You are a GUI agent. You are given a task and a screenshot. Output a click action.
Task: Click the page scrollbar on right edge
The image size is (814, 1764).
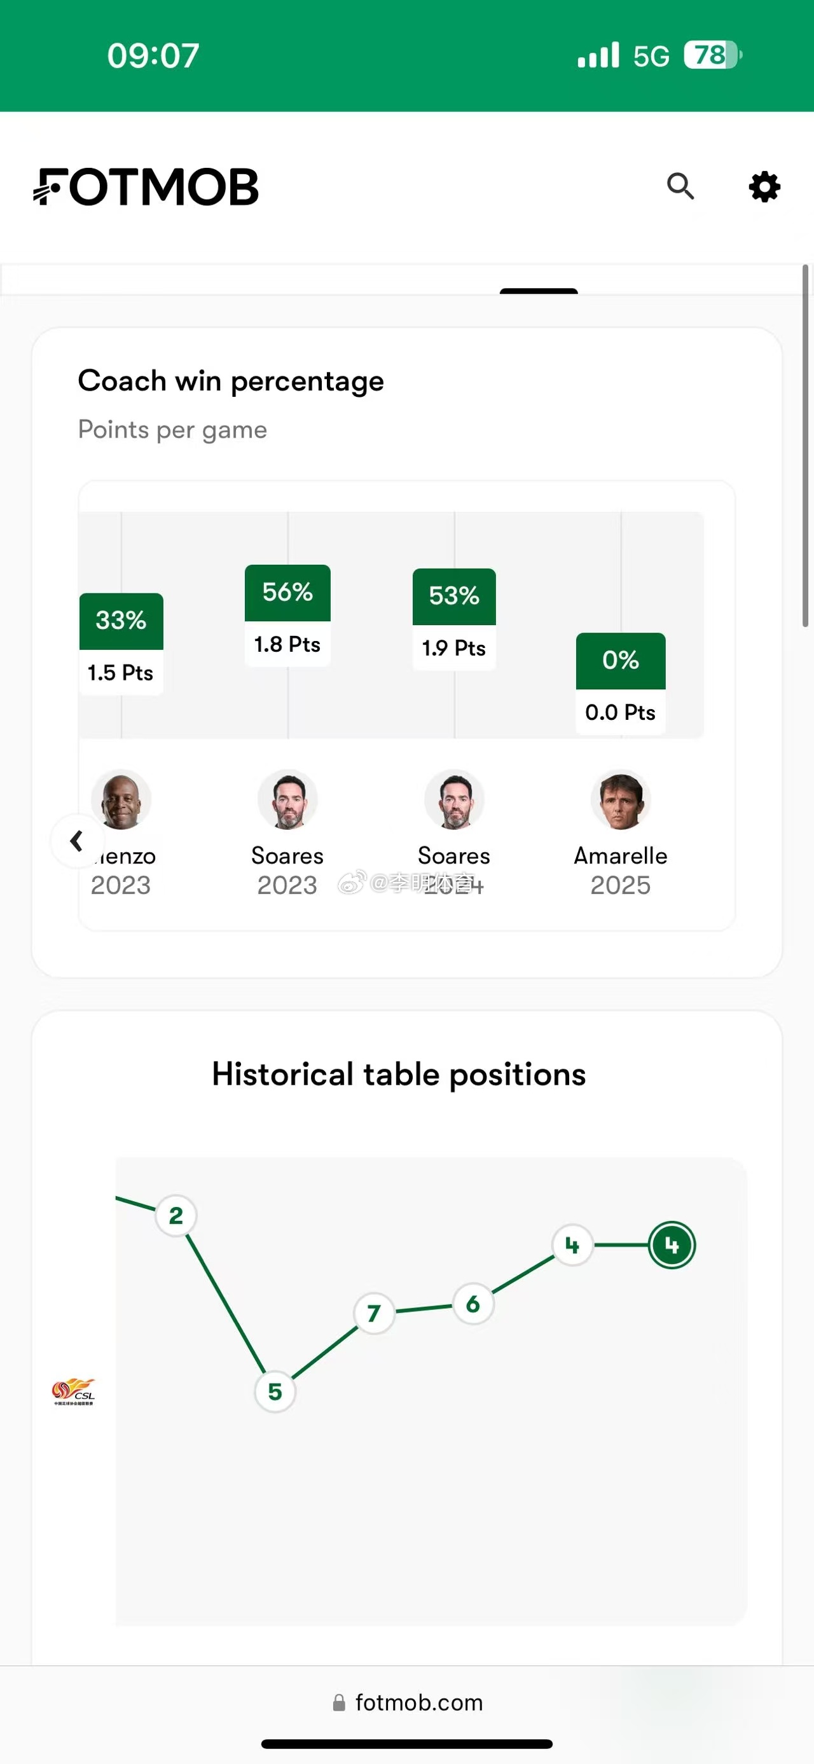pos(806,446)
